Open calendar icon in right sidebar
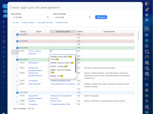Viewport: 153px width, 114px height. (x=147, y=35)
